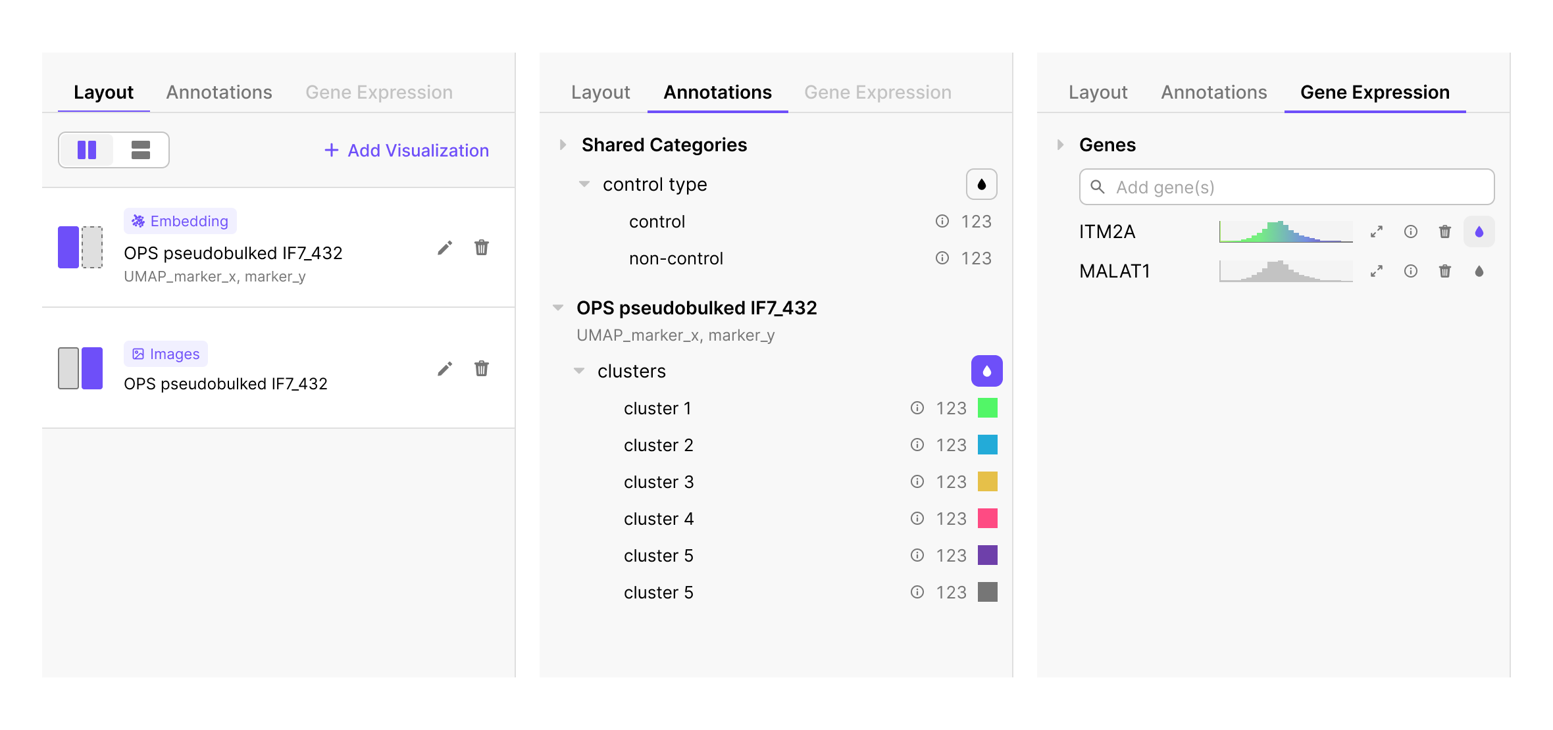Select Annotations tab in middle panel
1553x730 pixels.
tap(718, 92)
